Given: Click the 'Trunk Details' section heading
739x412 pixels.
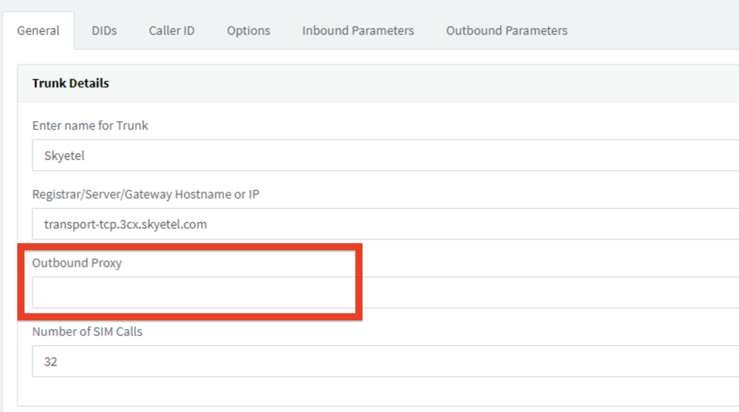Looking at the screenshot, I should [71, 83].
